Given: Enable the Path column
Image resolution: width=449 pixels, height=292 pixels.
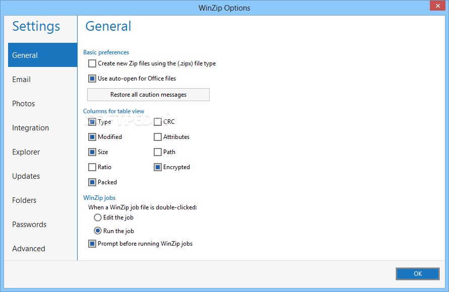Looking at the screenshot, I should (x=158, y=152).
